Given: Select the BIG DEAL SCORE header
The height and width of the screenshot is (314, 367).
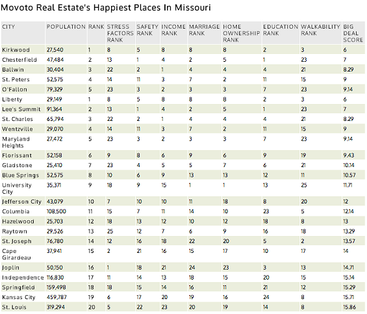Looking at the screenshot, I should tap(353, 33).
